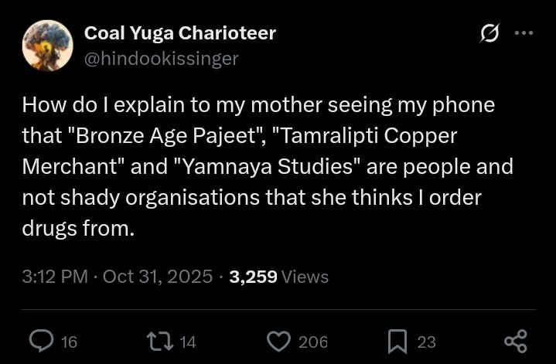Click the Oct 31, 2025 date

(x=157, y=277)
